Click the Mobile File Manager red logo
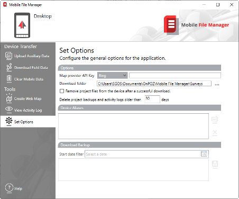 tap(171, 25)
